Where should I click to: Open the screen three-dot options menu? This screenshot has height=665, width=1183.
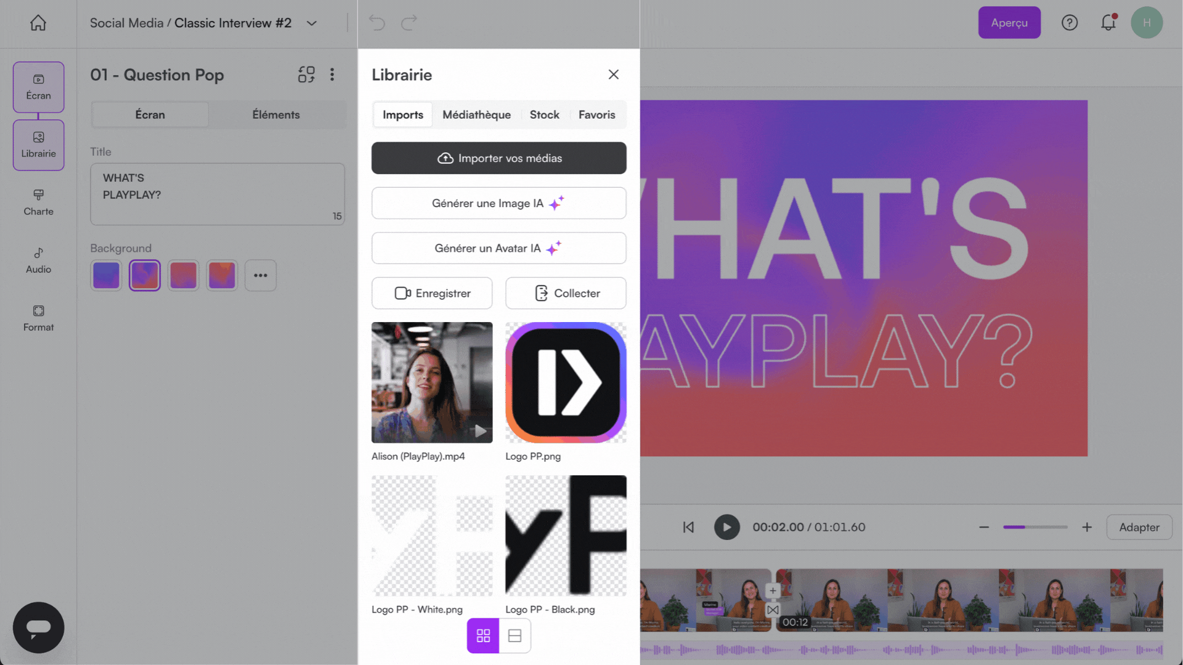click(332, 75)
